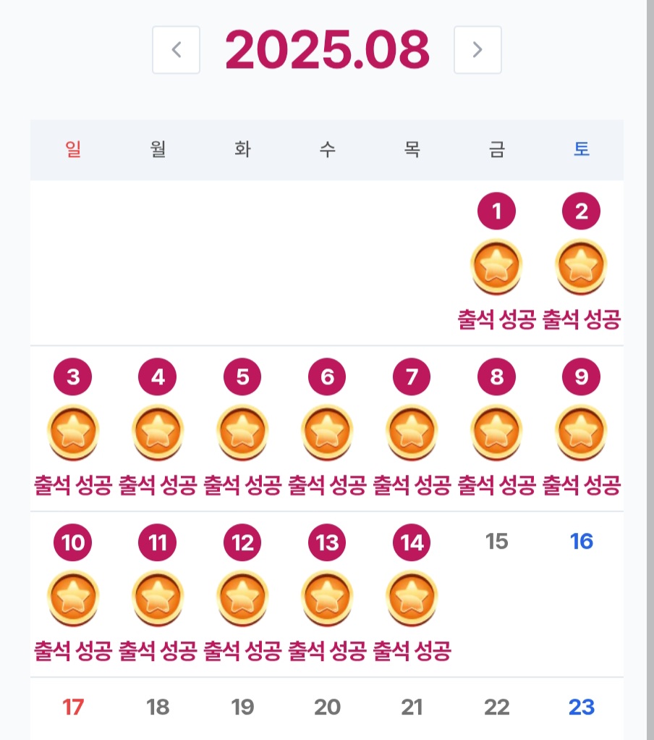Select Saturday the 16th
Screen dimensions: 654x740
pyautogui.click(x=581, y=542)
